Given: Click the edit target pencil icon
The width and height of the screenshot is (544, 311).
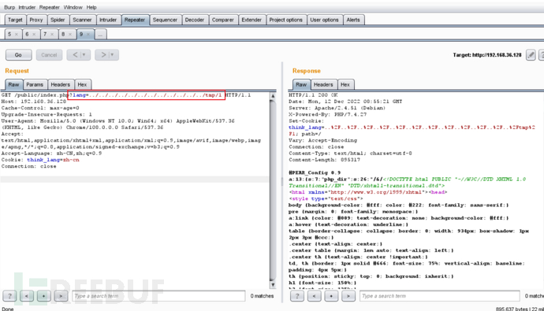Looking at the screenshot, I should (531, 54).
